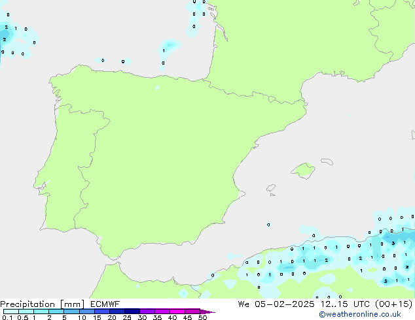Click Mallorca island on the map
The height and width of the screenshot is (320, 415).
click(303, 170)
